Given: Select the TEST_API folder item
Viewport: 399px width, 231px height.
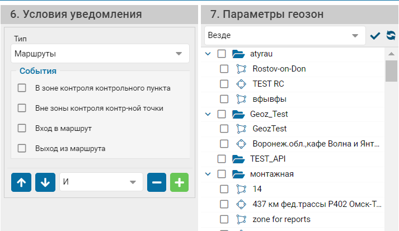Looking at the screenshot, I should tap(267, 159).
